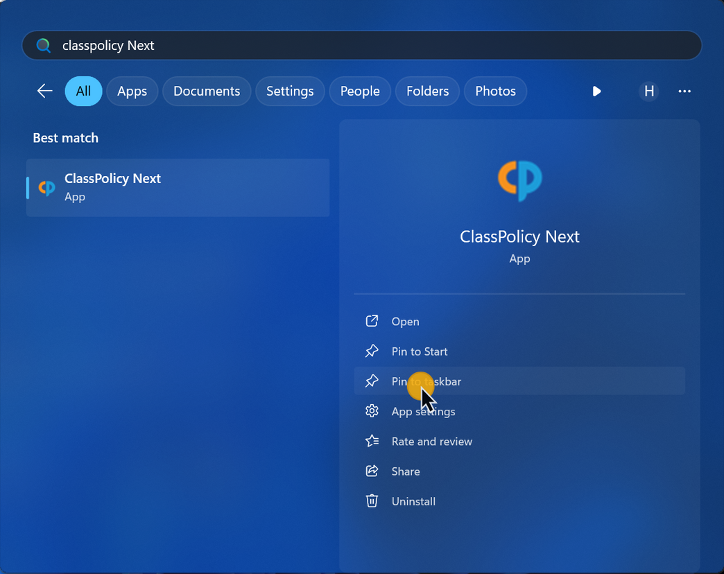The width and height of the screenshot is (724, 574).
Task: Open the H user account avatar
Action: coord(648,91)
